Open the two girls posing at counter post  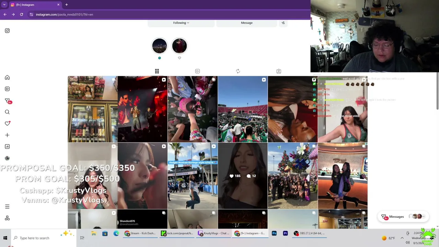click(343, 176)
